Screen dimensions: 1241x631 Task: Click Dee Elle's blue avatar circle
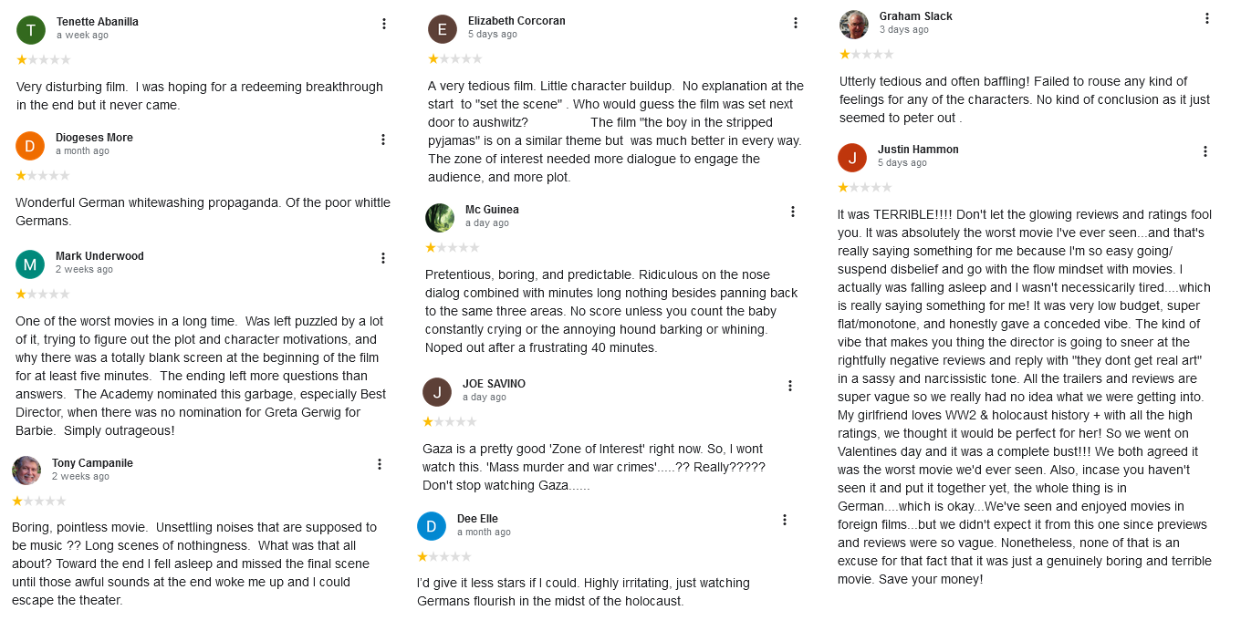432,526
